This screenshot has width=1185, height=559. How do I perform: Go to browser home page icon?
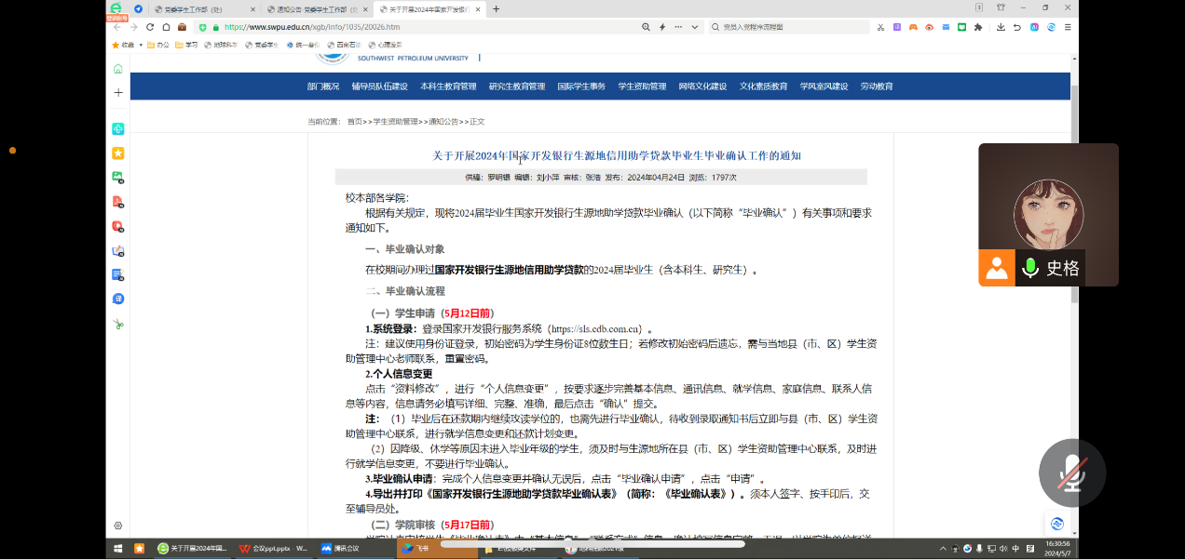point(166,27)
